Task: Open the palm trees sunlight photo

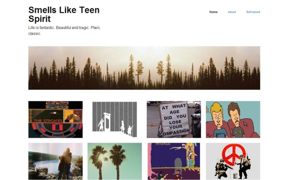Action: [x=115, y=161]
